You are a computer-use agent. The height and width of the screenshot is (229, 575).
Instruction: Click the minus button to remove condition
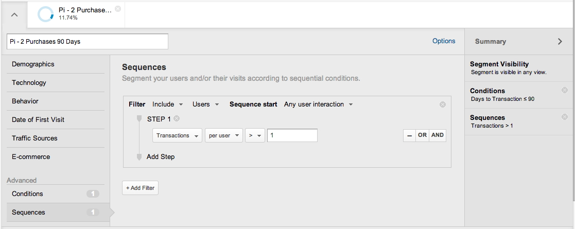pyautogui.click(x=409, y=135)
